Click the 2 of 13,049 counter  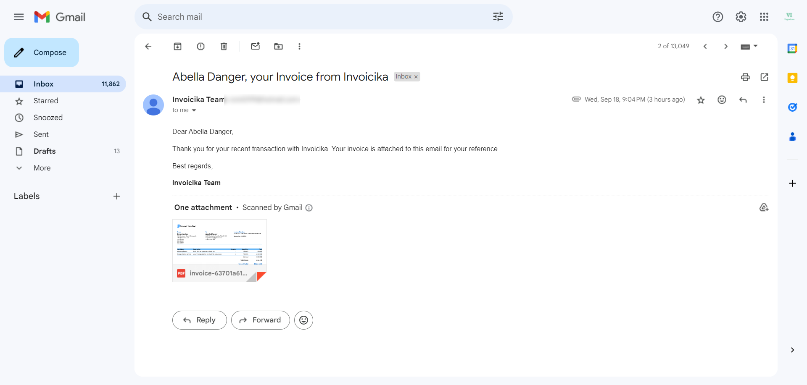click(x=673, y=46)
